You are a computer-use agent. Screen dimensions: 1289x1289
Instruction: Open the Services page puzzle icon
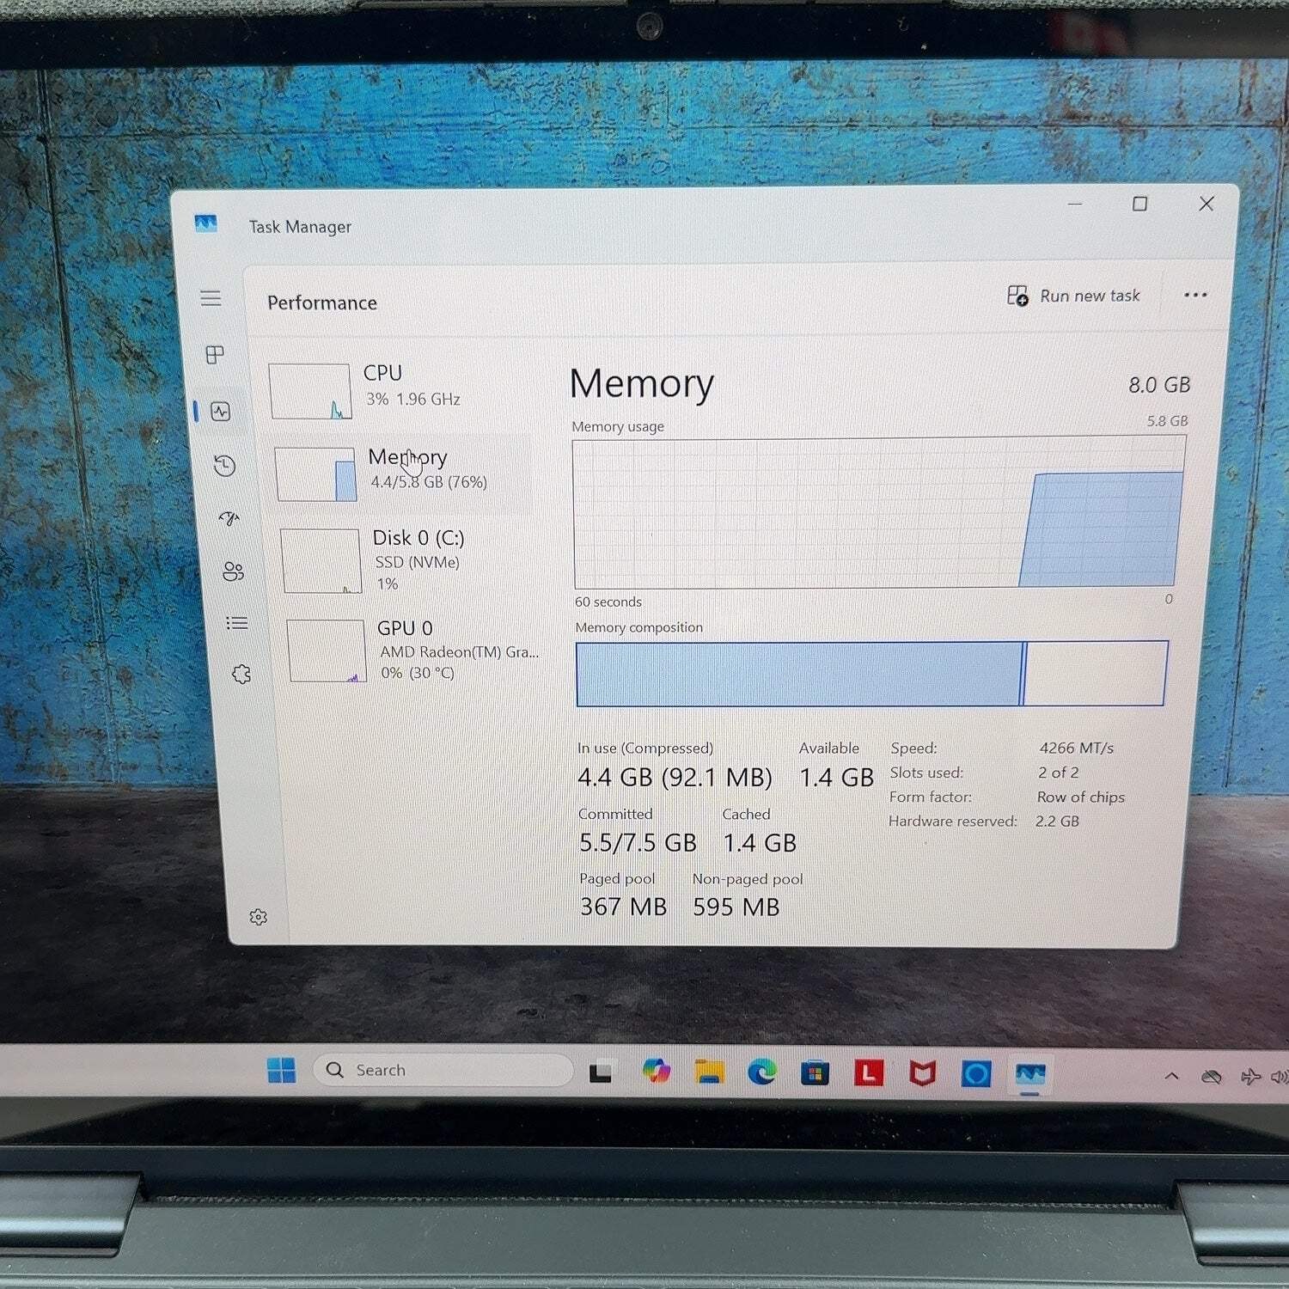point(241,675)
